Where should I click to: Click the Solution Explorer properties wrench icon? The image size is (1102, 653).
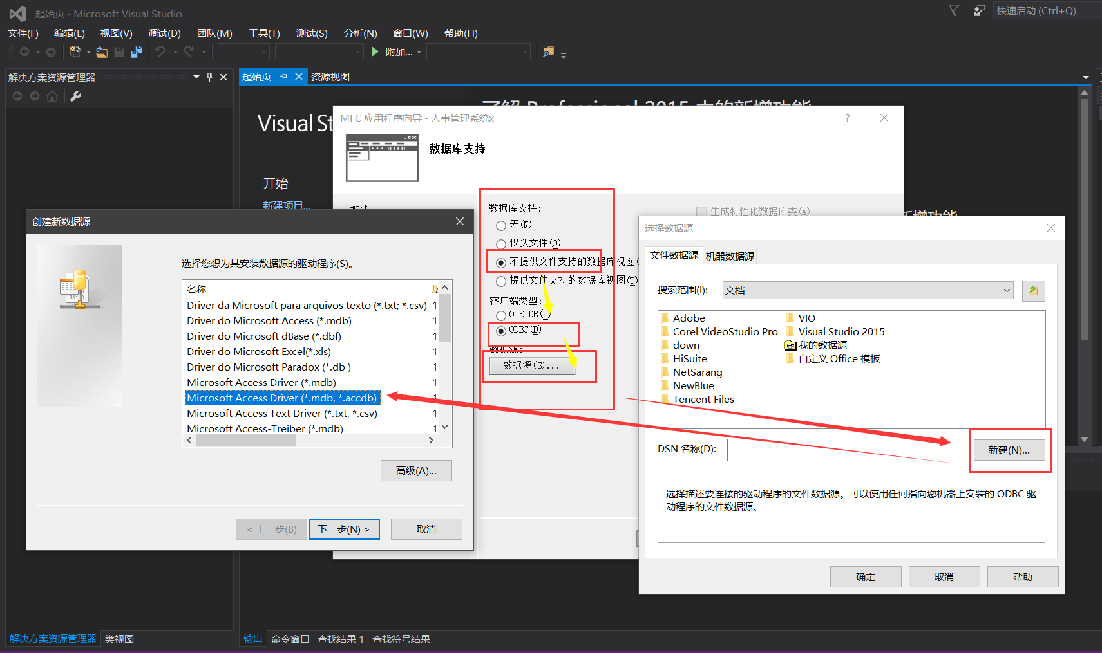point(75,96)
